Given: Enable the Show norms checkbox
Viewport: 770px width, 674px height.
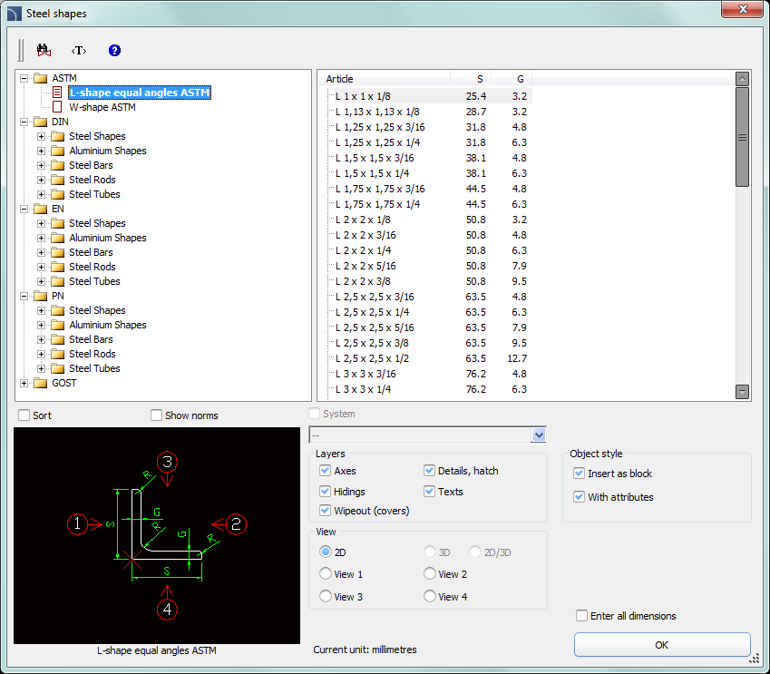Looking at the screenshot, I should [156, 415].
